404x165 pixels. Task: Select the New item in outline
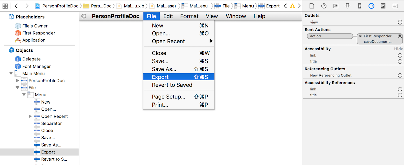click(42, 102)
